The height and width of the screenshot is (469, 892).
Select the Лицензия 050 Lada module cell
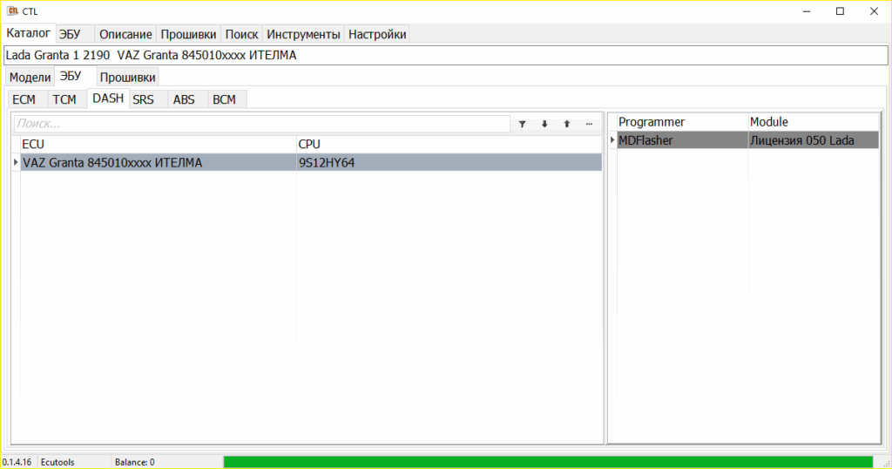814,140
